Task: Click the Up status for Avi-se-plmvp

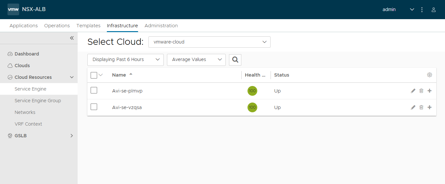Action: coord(277,91)
